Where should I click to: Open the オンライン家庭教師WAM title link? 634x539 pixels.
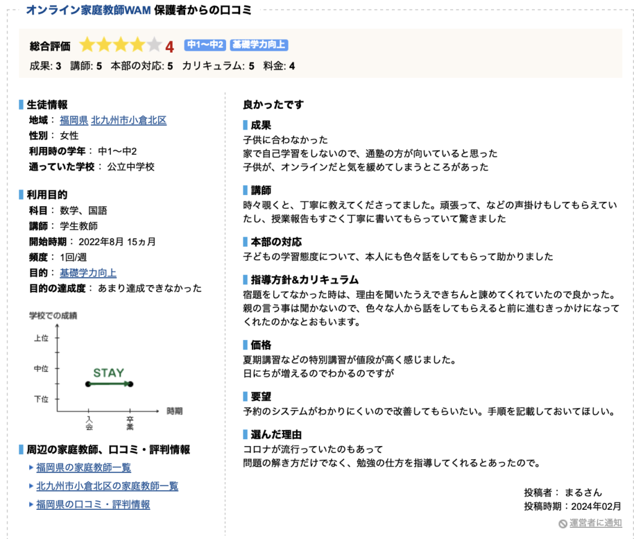[x=88, y=10]
